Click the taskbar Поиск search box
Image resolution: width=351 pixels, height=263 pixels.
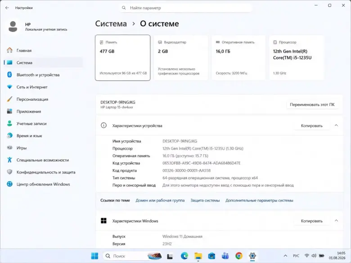132,256
